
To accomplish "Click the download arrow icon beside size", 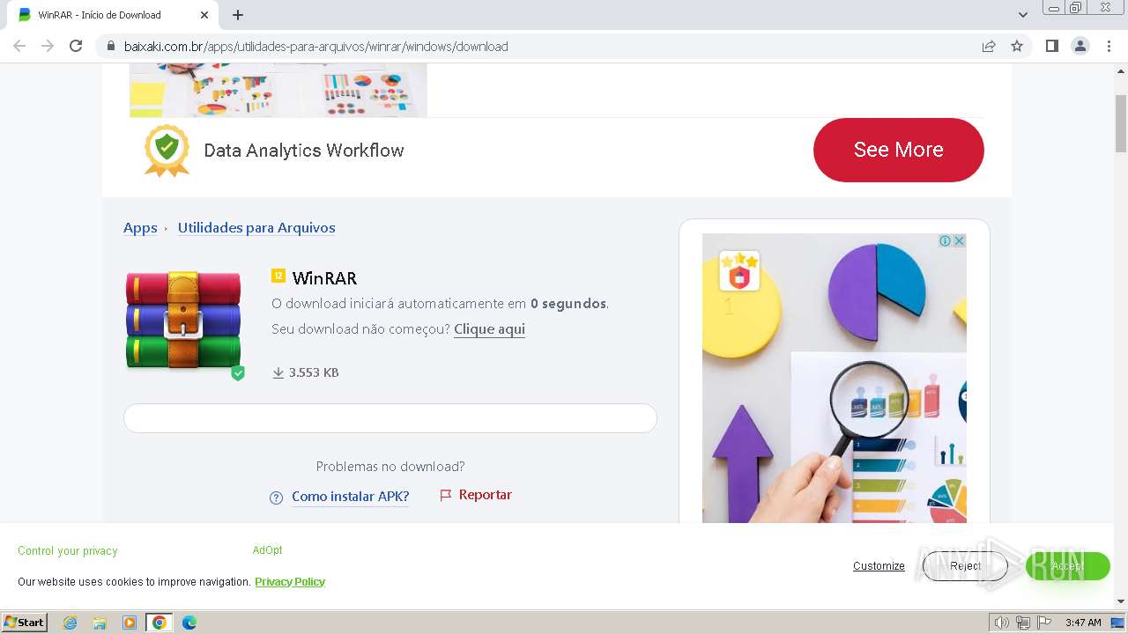I will (x=278, y=372).
